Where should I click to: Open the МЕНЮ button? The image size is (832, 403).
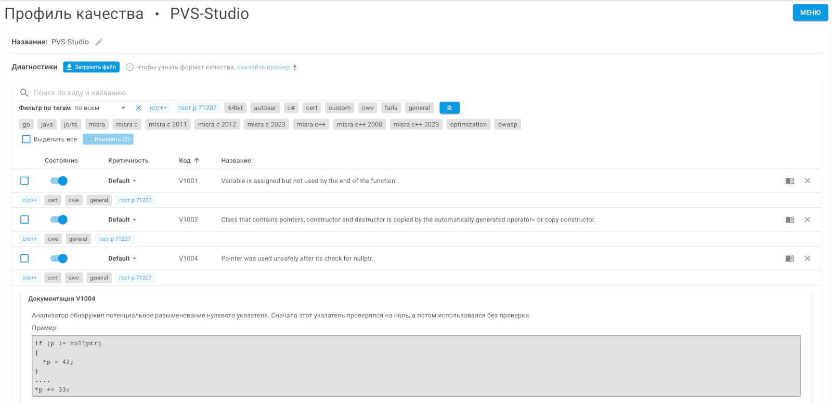[x=810, y=12]
